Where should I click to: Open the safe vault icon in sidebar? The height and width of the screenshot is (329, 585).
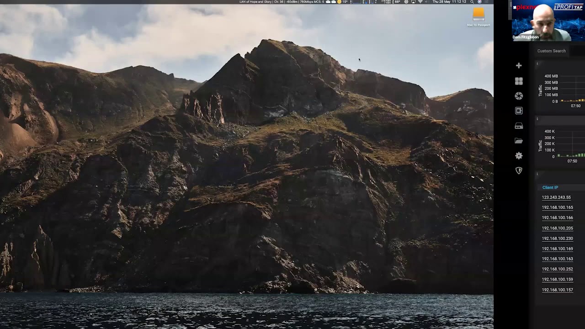pyautogui.click(x=519, y=111)
